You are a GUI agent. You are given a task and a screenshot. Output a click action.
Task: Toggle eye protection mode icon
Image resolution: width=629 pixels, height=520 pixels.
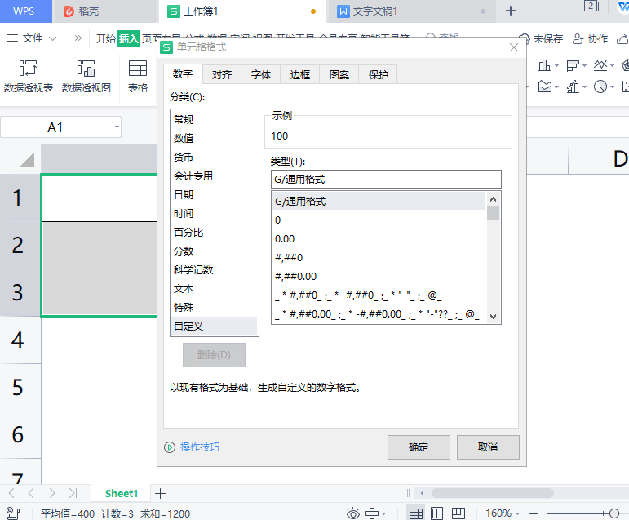(x=353, y=513)
